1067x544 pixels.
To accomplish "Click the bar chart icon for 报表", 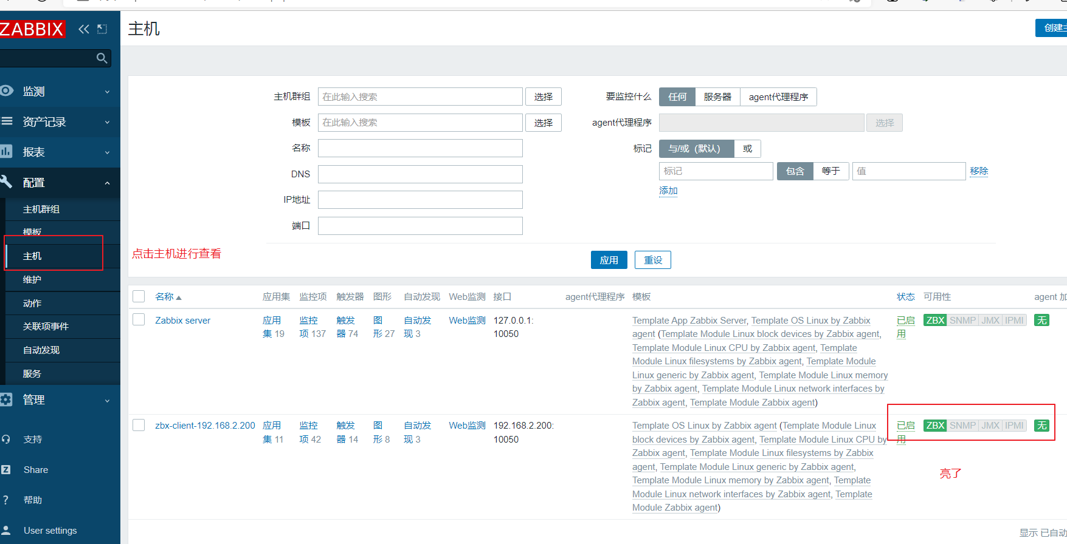I will 6,151.
